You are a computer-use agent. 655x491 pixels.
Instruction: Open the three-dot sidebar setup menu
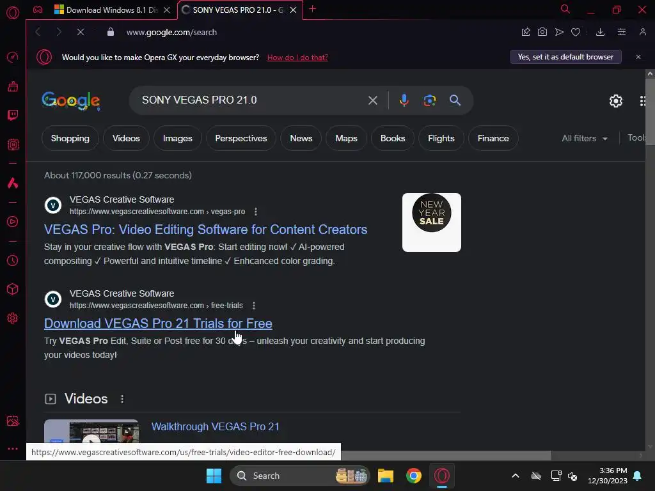coord(13,449)
